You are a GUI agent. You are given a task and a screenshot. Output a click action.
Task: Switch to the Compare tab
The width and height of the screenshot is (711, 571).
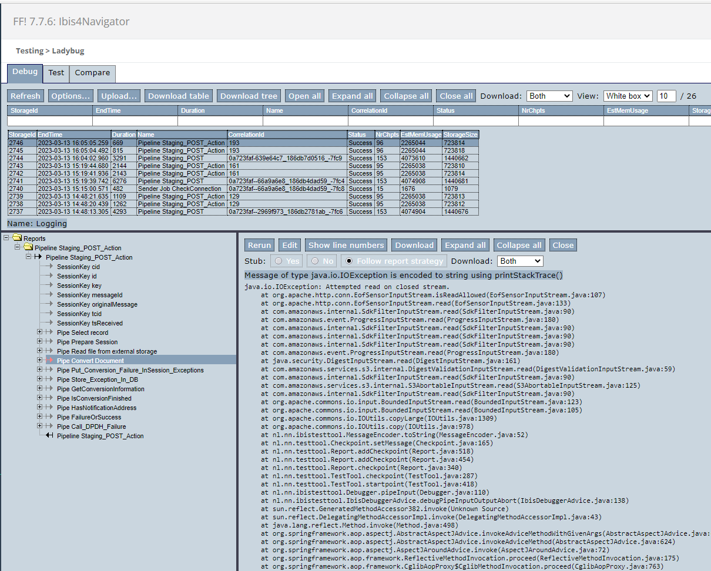(92, 73)
